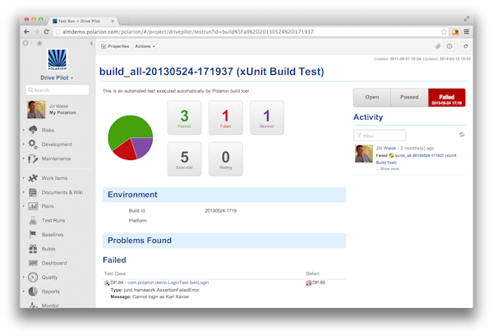The width and height of the screenshot is (493, 336).
Task: Go to Builds in the navigation
Action: [49, 248]
